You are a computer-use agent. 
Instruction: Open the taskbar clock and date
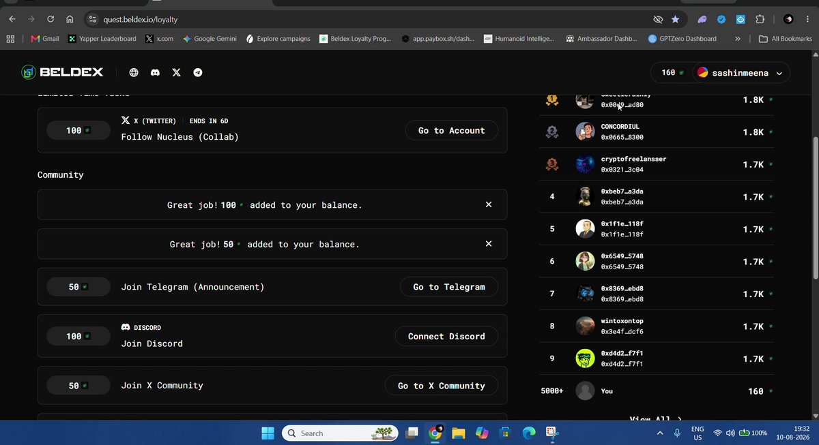(x=791, y=433)
